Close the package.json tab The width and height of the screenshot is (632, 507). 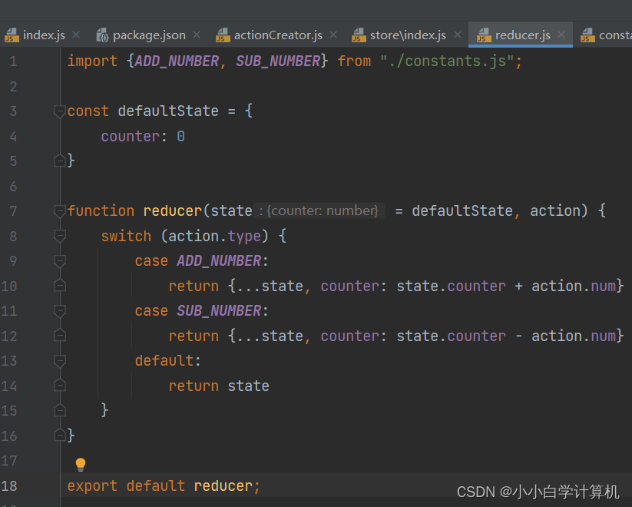[x=197, y=35]
